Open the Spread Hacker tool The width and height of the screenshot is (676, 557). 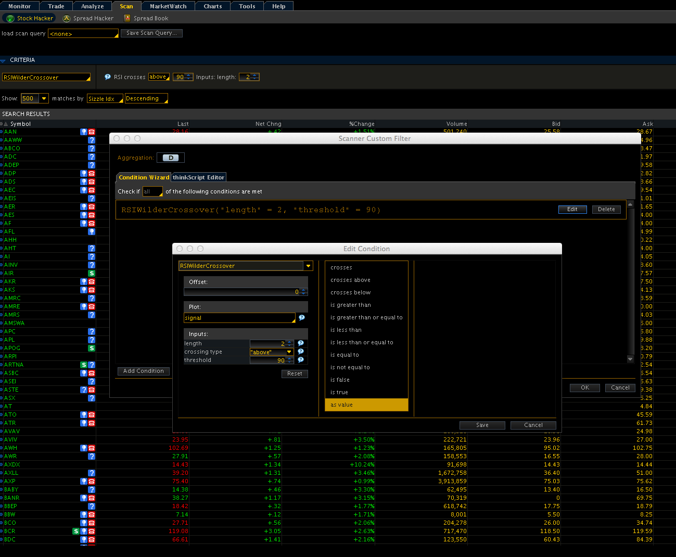pos(88,18)
